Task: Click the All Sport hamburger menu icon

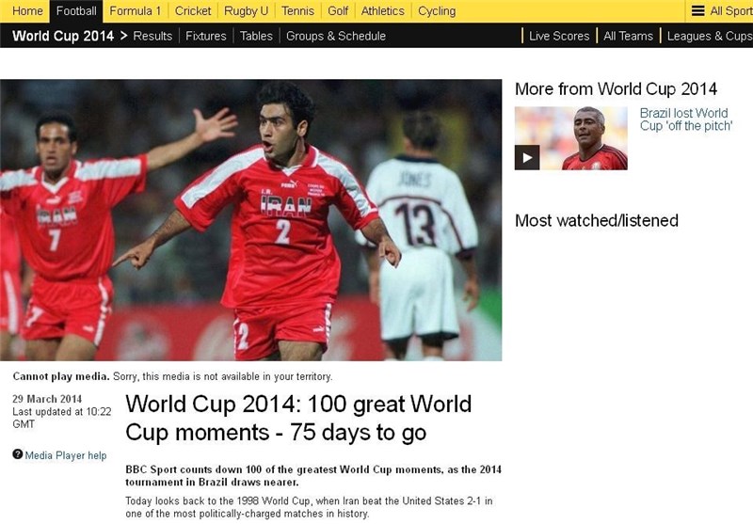Action: coord(697,11)
